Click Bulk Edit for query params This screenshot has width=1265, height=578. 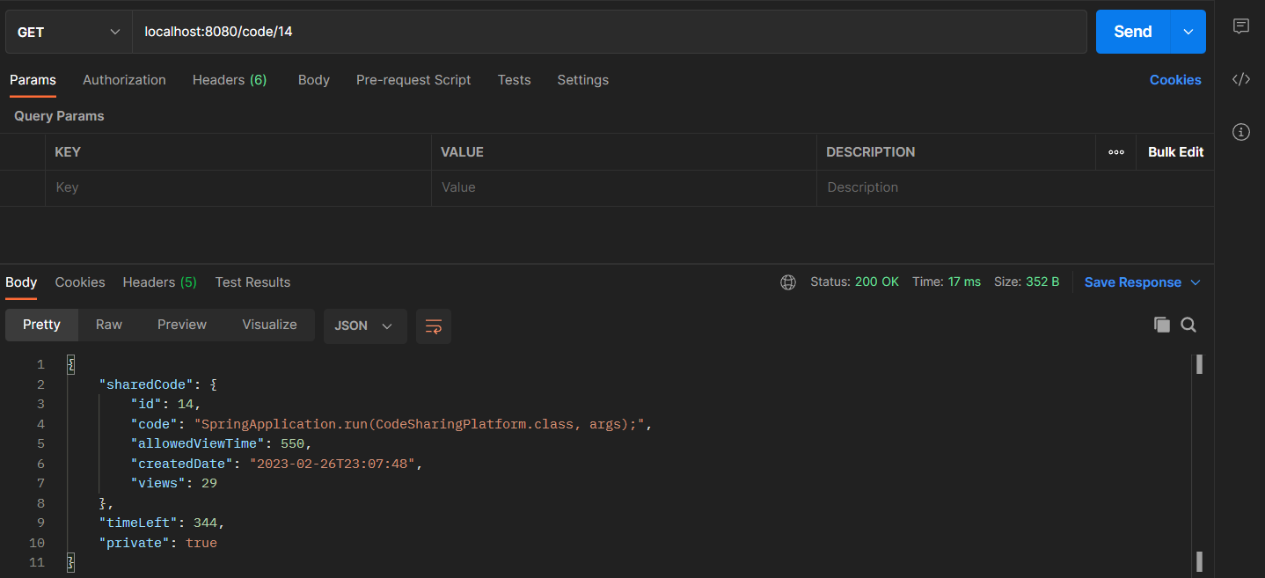pos(1175,152)
